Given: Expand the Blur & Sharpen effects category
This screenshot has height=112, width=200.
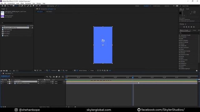Looking at the screenshot, I should pyautogui.click(x=179, y=40).
